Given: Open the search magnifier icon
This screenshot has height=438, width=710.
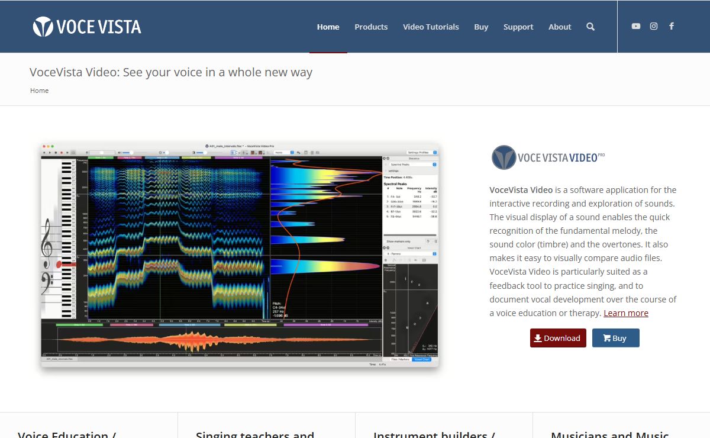Looking at the screenshot, I should tap(590, 27).
